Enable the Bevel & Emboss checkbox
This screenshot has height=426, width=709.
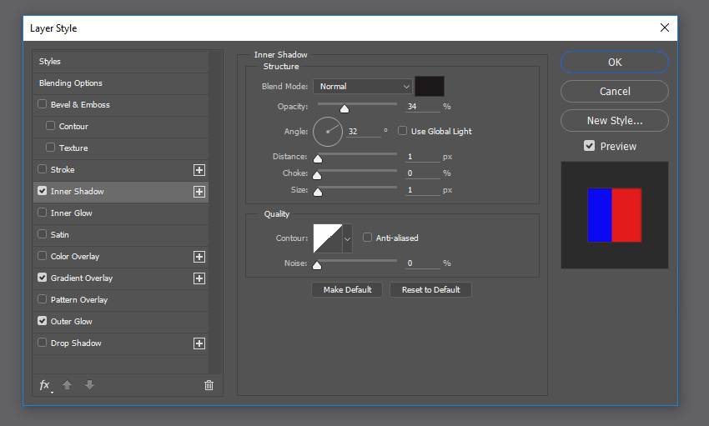(x=42, y=104)
